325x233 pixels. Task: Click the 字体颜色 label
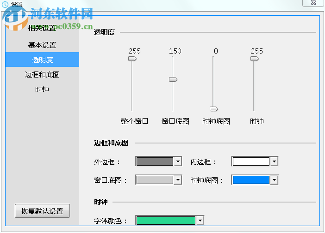(110, 221)
